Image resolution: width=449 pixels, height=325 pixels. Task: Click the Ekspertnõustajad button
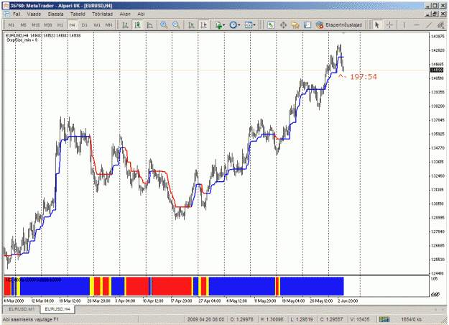(339, 25)
